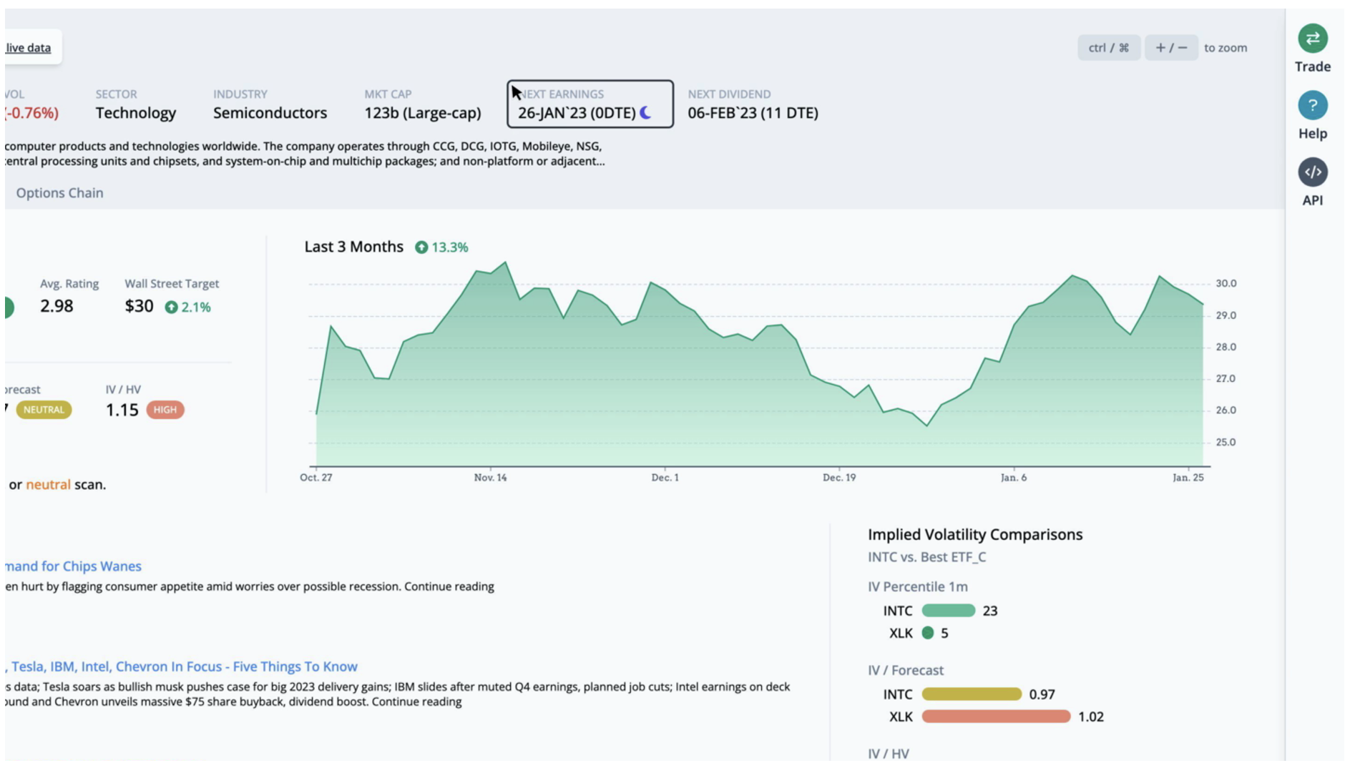Click the moon icon beside 26-JAN earnings date
The width and height of the screenshot is (1355, 768).
646,112
